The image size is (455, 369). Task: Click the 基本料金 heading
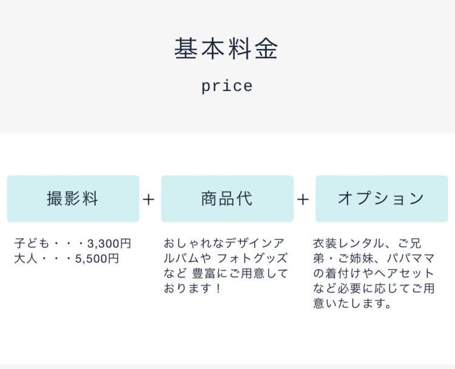[226, 48]
